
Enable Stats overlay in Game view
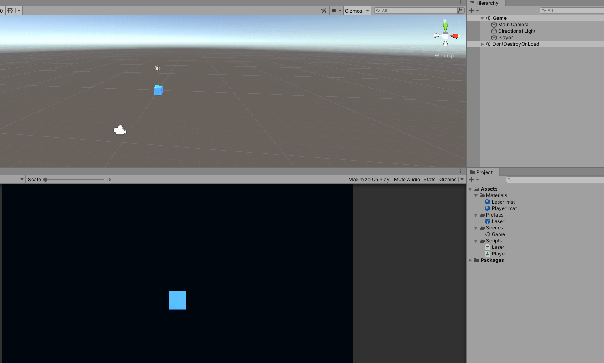[x=429, y=179]
